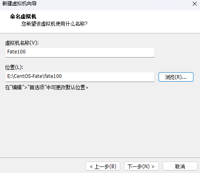200x173 pixels.
Task: Click the 新建虚拟机向导 title bar text
Action: point(20,4)
